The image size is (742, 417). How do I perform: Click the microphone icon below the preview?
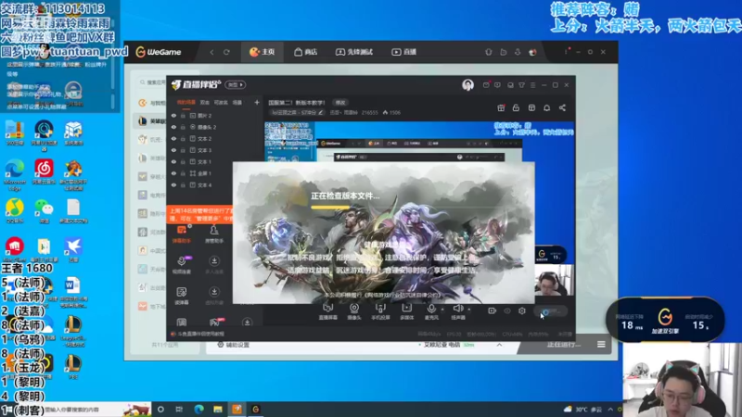click(x=431, y=309)
